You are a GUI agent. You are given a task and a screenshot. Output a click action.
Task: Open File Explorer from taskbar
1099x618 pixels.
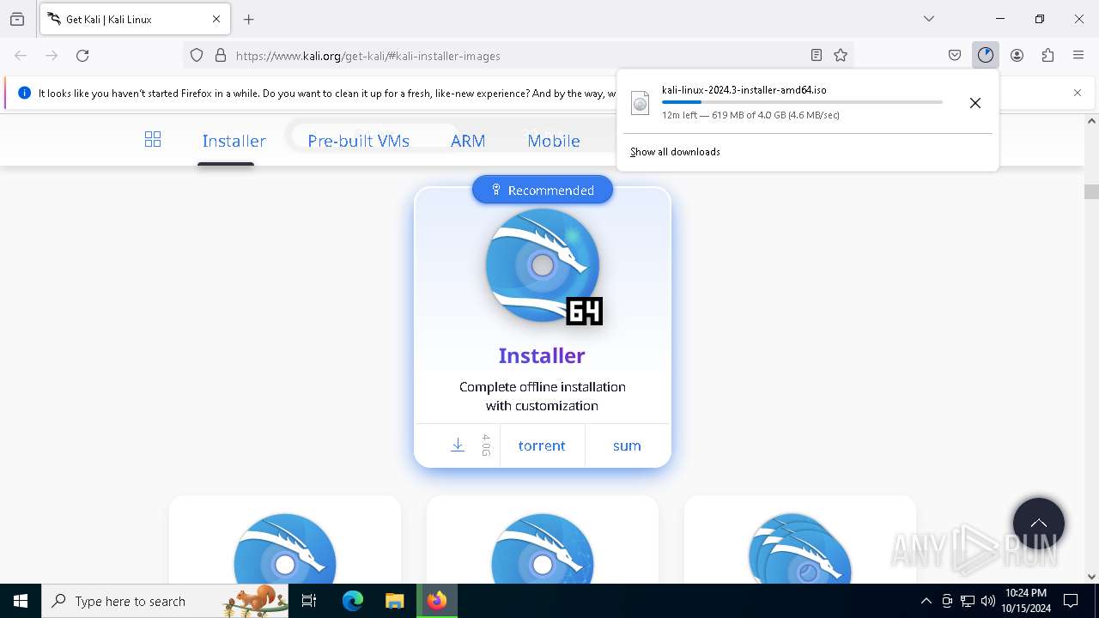coord(394,601)
